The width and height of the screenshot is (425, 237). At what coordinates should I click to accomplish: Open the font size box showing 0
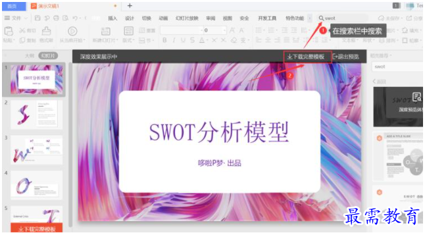coord(215,30)
